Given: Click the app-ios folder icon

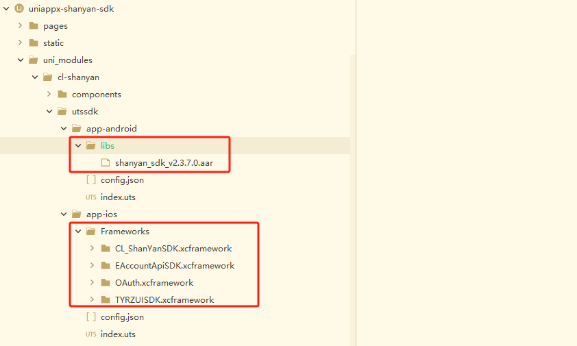Looking at the screenshot, I should click(77, 214).
